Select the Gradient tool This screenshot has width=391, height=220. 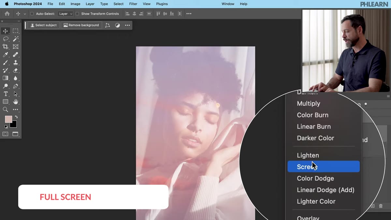click(x=6, y=78)
